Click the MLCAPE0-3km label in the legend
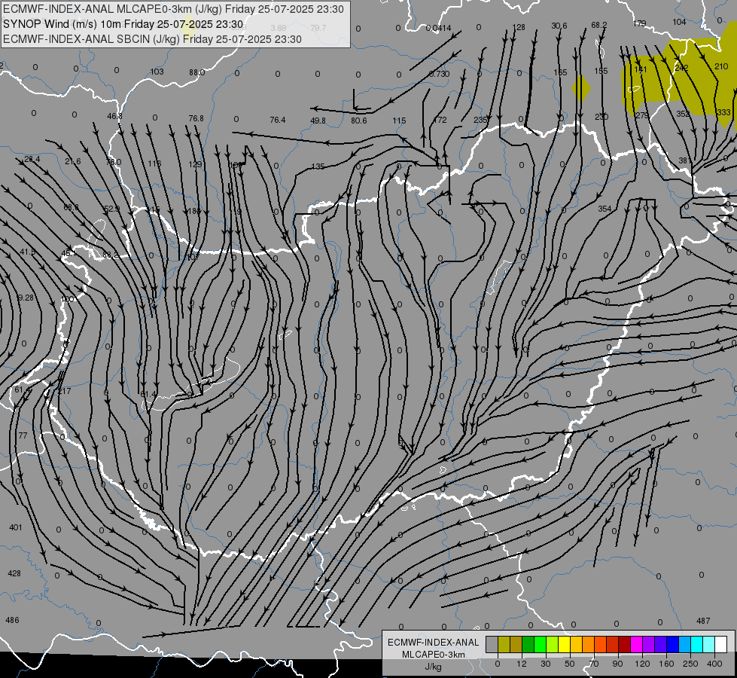This screenshot has height=678, width=737. pyautogui.click(x=434, y=655)
